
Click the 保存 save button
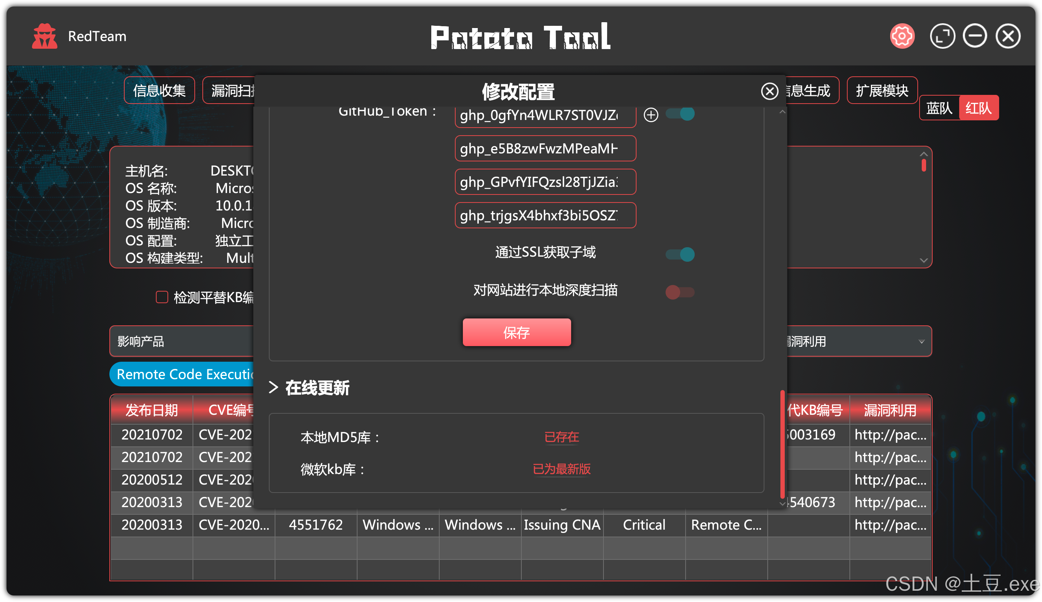[516, 332]
